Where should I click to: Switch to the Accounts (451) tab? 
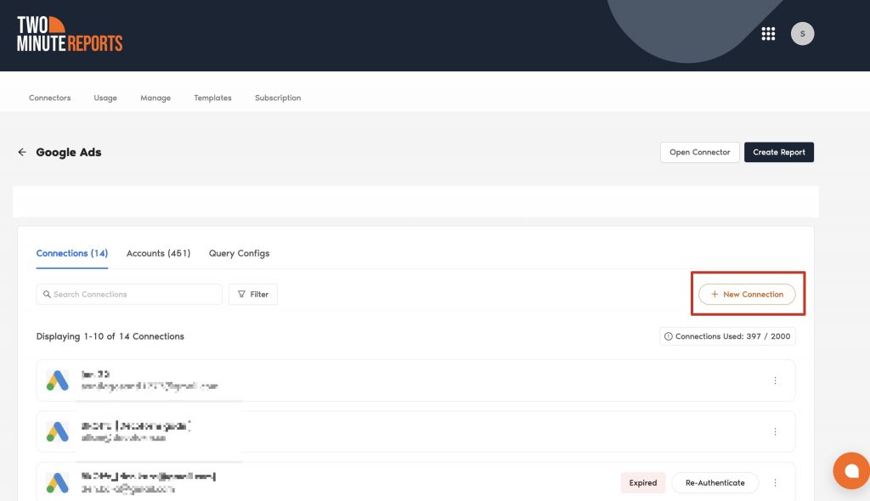[x=158, y=253]
